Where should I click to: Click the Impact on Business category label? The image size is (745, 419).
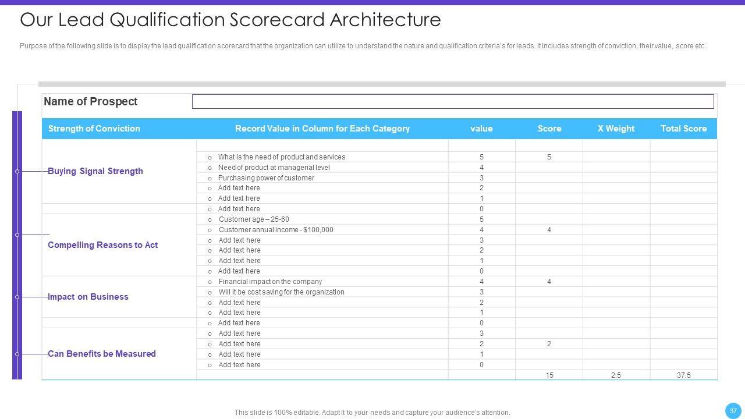click(x=88, y=297)
